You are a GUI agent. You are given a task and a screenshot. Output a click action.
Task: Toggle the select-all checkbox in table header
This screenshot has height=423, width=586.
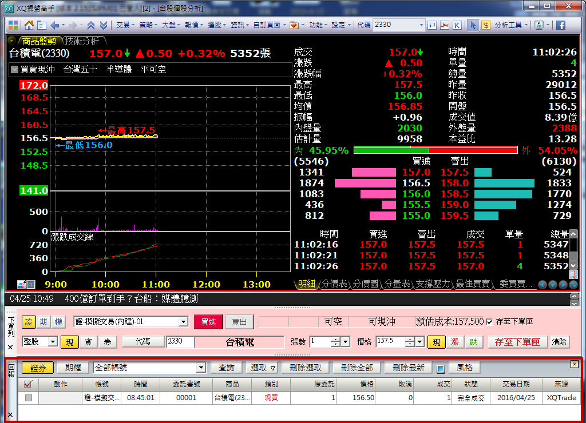[28, 384]
